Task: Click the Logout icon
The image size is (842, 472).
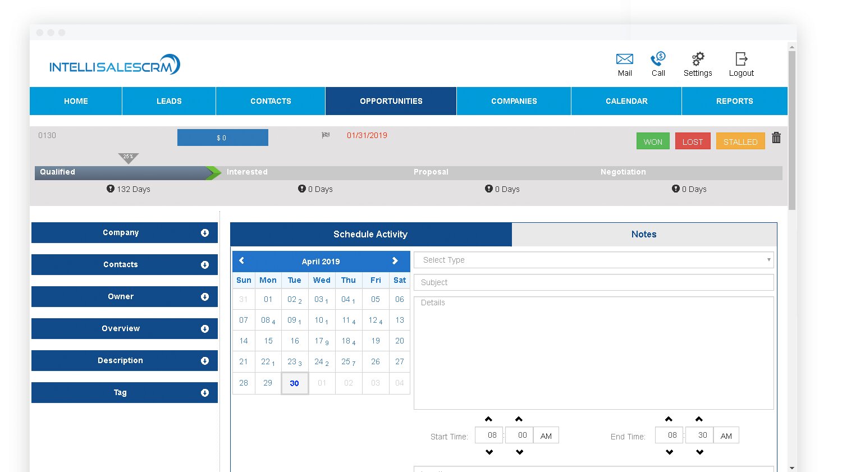Action: [x=741, y=59]
